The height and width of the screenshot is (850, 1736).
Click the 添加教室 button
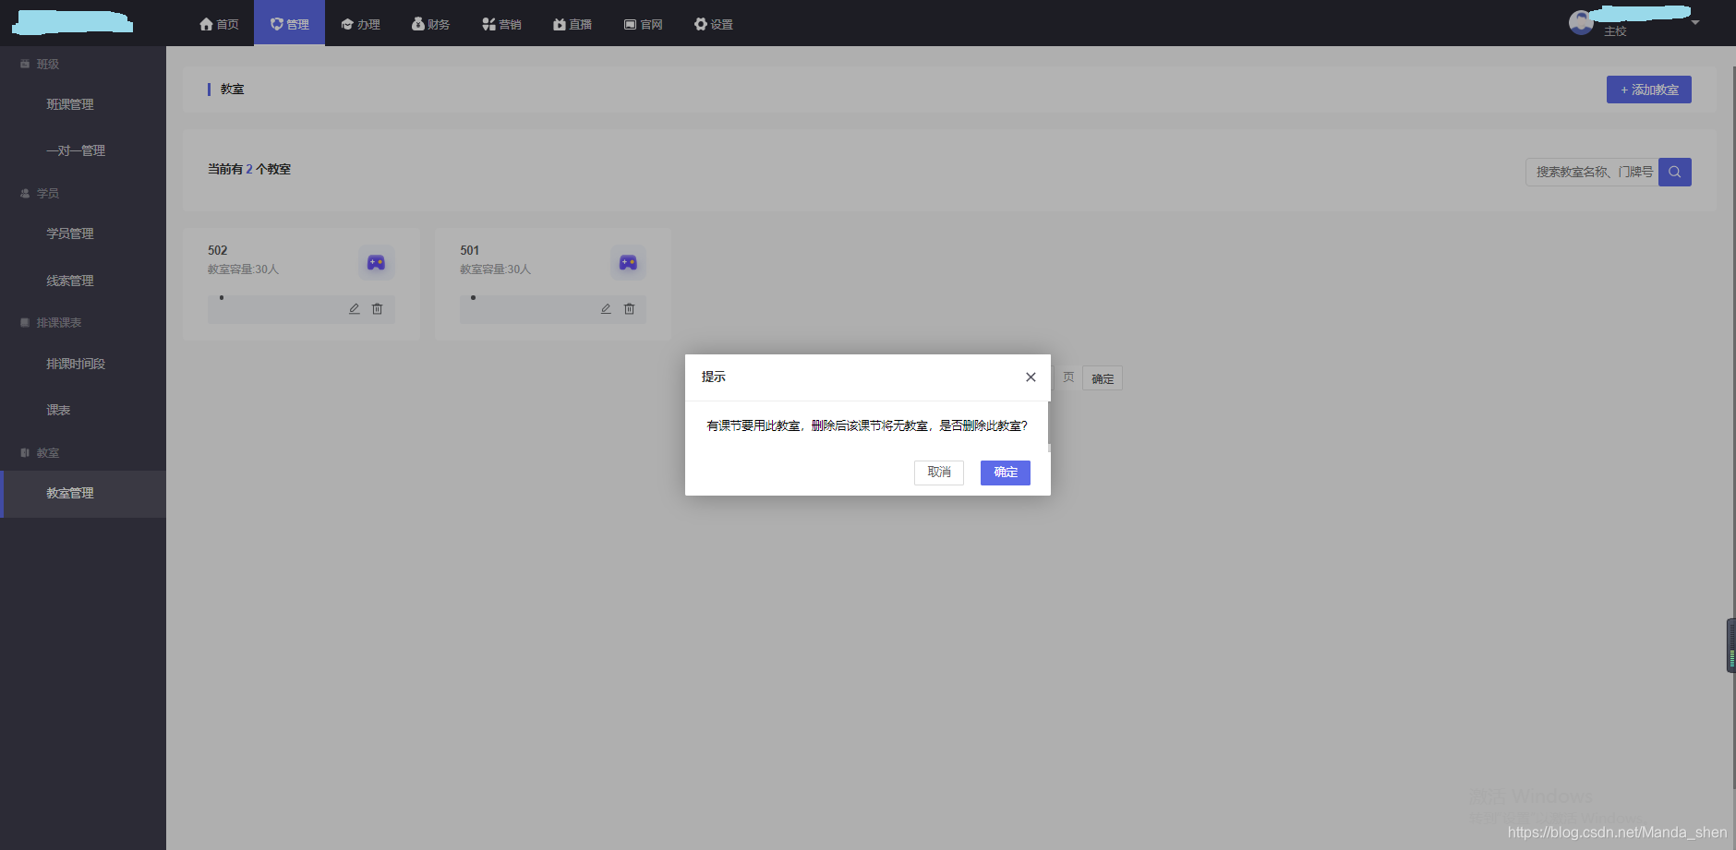[1647, 89]
